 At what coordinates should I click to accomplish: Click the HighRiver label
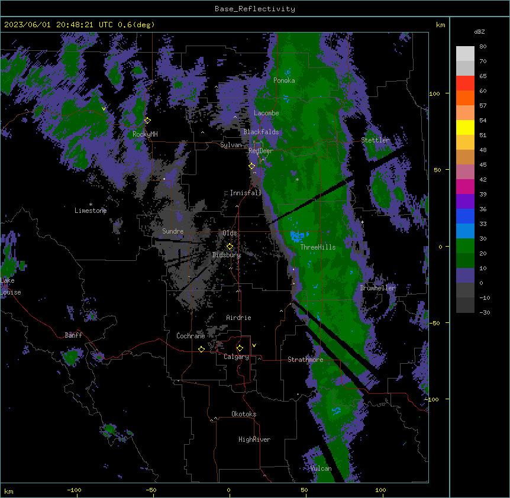tap(254, 439)
